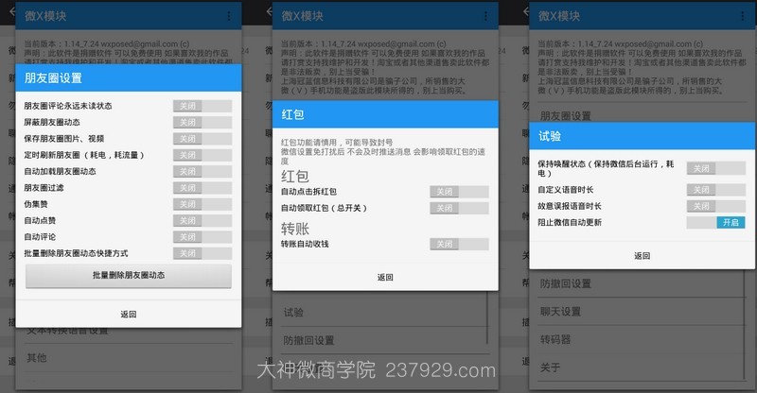Tap 返回 in the 红包 dialog
This screenshot has width=757, height=393.
(385, 277)
